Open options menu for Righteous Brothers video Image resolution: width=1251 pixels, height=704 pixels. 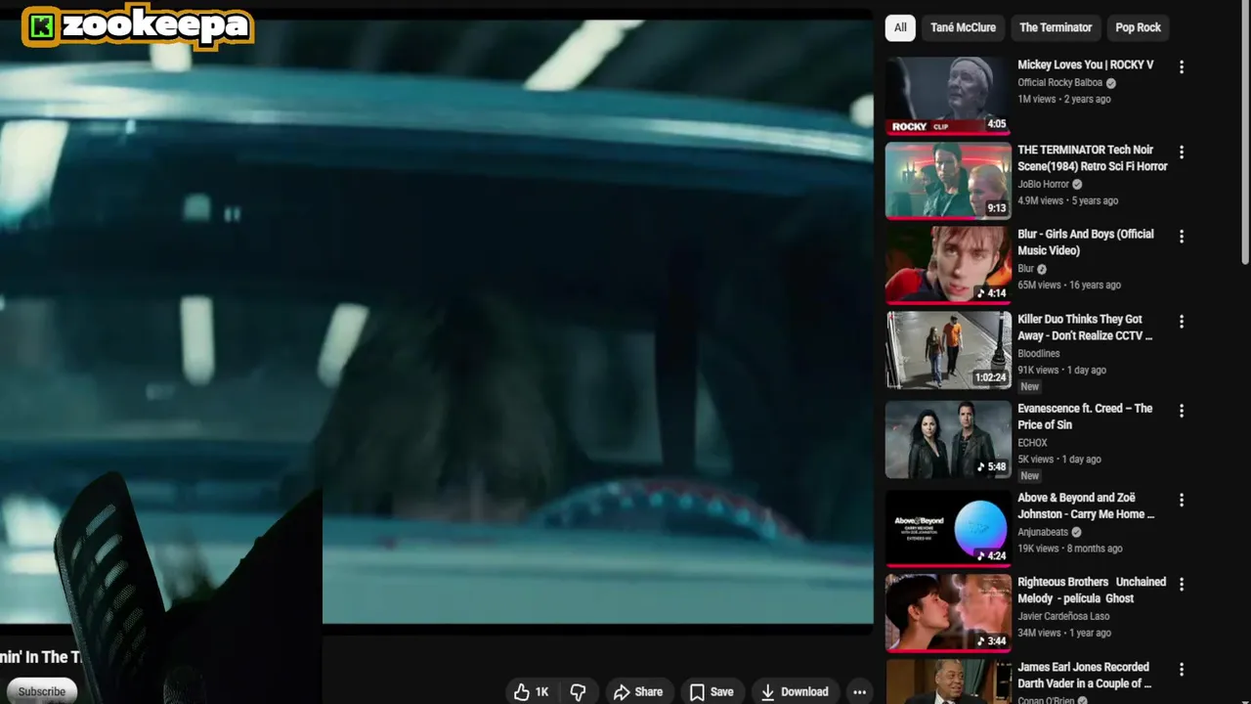click(x=1182, y=585)
